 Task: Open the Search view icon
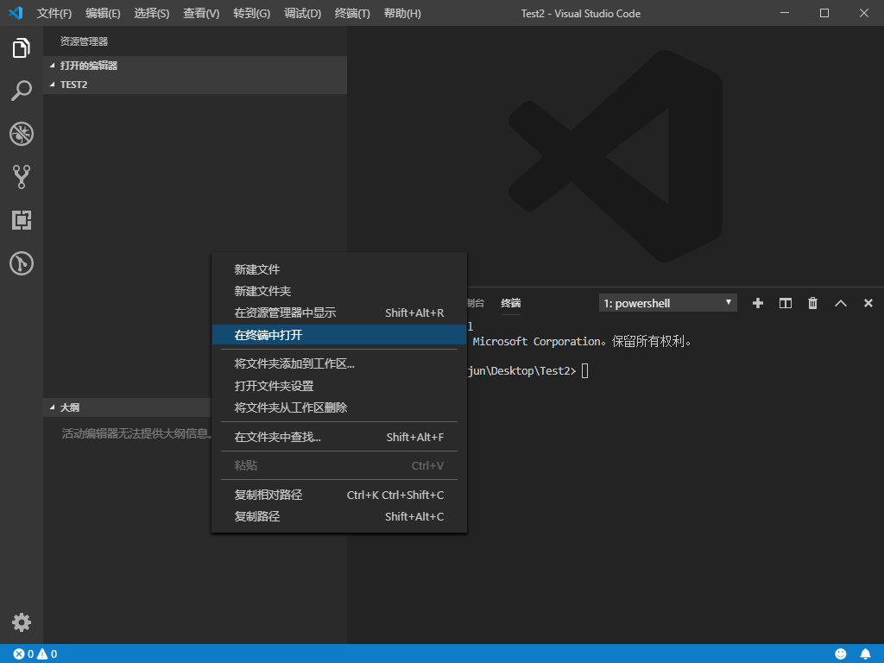[x=22, y=91]
